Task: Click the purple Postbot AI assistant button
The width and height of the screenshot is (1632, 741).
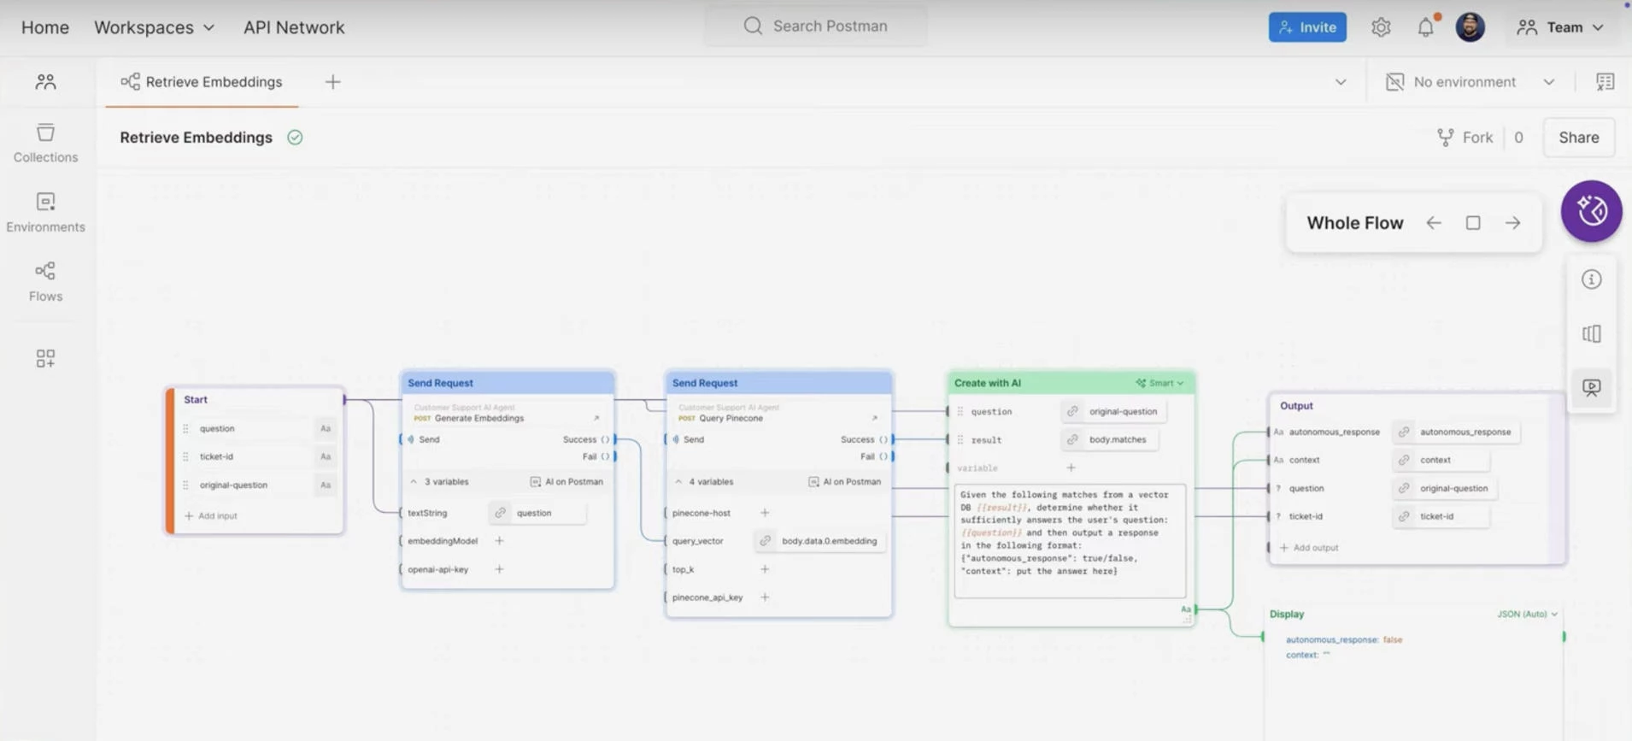Action: 1591,210
